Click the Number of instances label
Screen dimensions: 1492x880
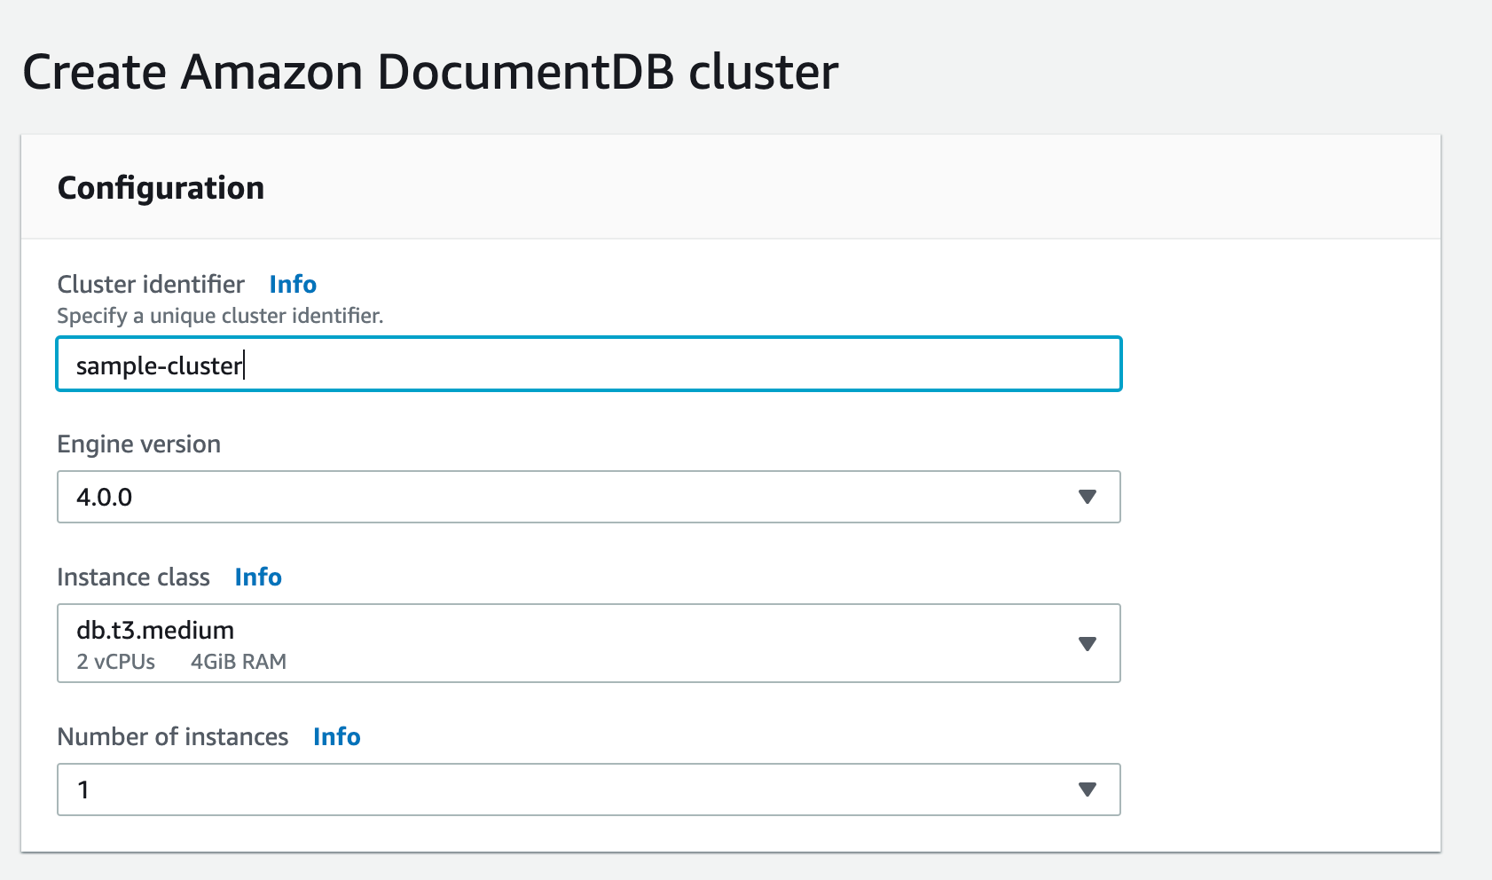pyautogui.click(x=173, y=736)
